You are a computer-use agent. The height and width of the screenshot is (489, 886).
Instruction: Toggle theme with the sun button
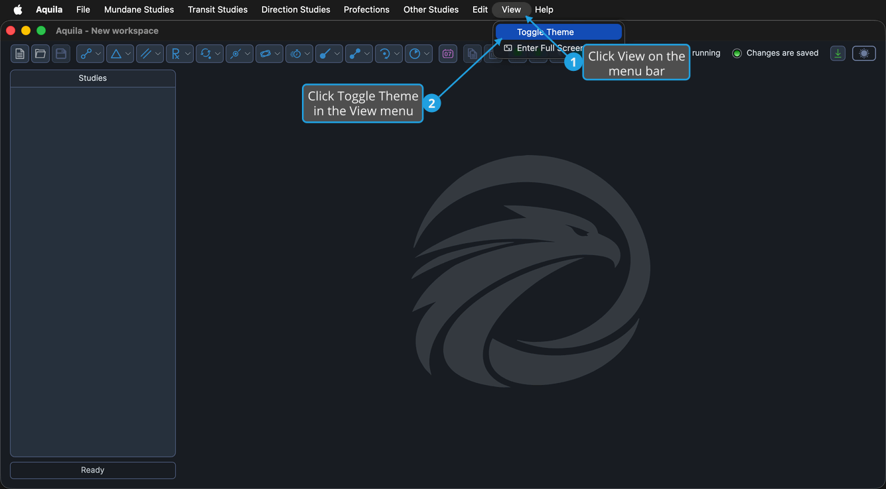coord(864,54)
